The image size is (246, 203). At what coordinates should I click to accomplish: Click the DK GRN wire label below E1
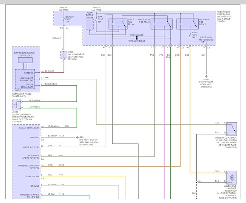click(x=168, y=56)
